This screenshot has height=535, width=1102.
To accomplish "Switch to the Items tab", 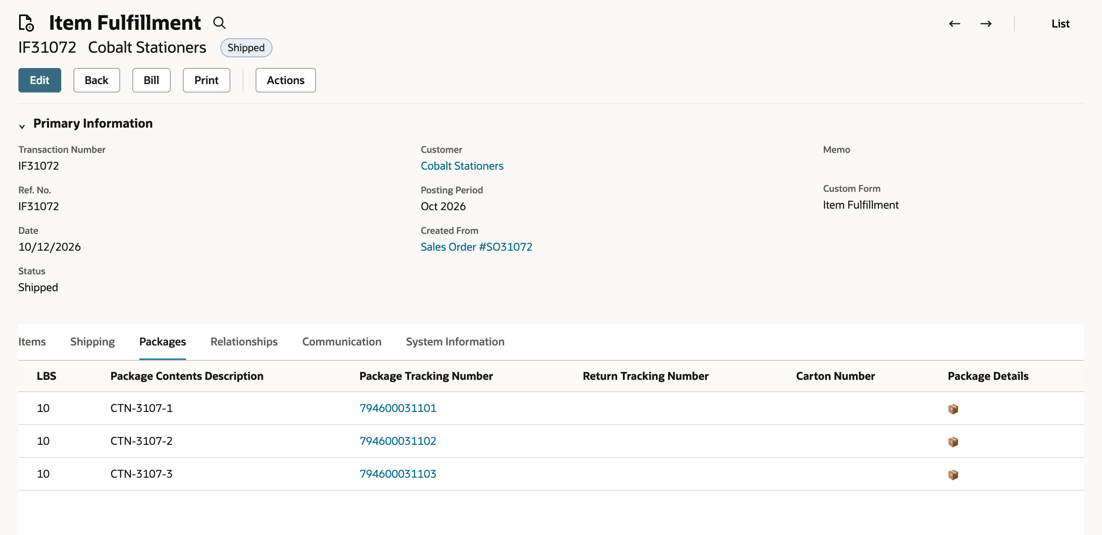I will tap(32, 341).
